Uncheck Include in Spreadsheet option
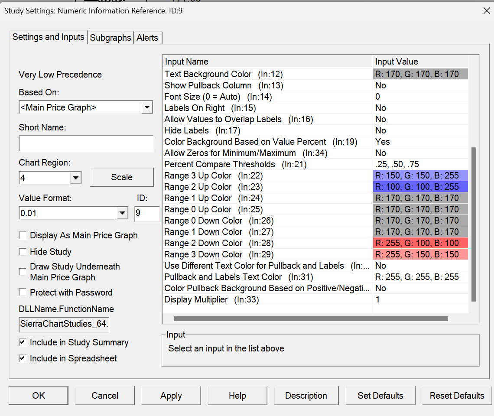 click(x=23, y=358)
